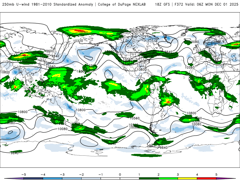Click the colorbar tick label "-3"
Viewport: 240px width, 180px height.
click(62, 175)
